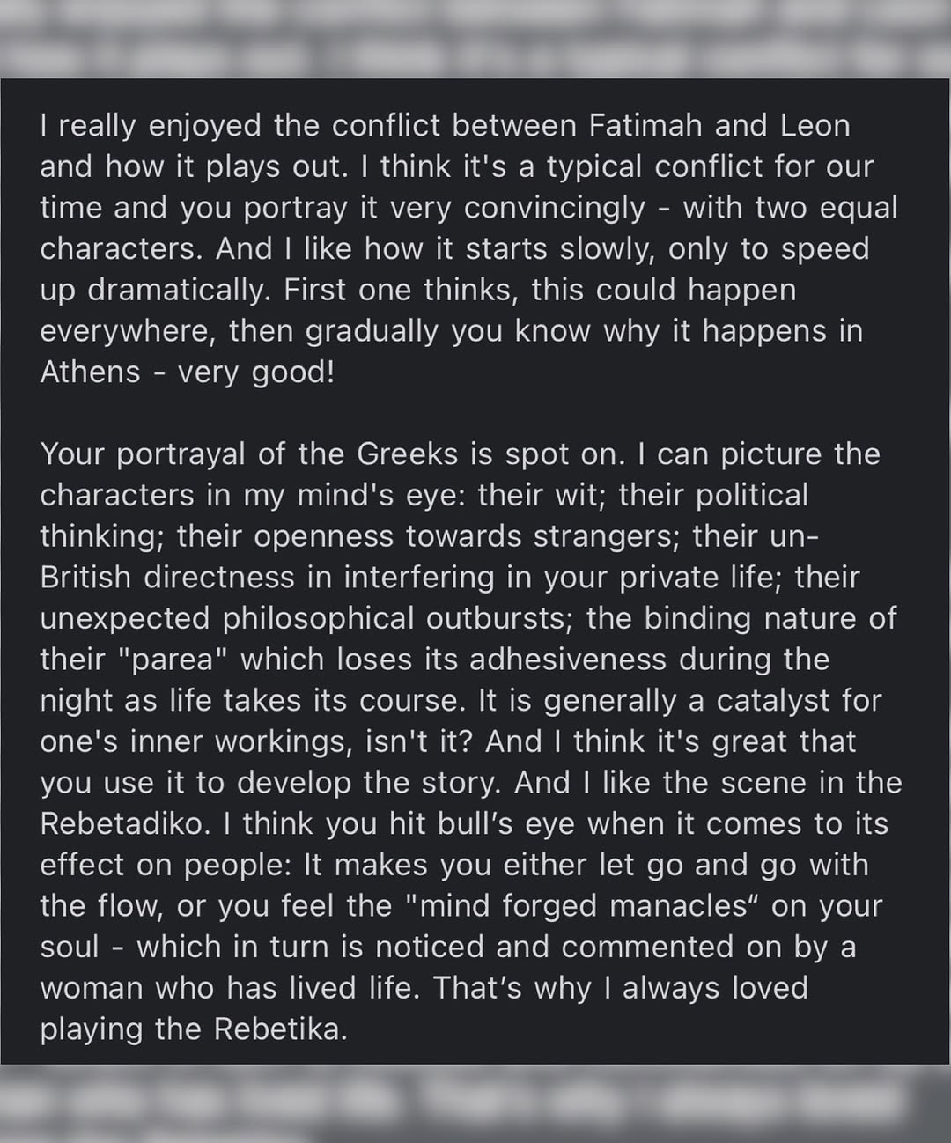Select the word "convincingly"

[x=555, y=208]
